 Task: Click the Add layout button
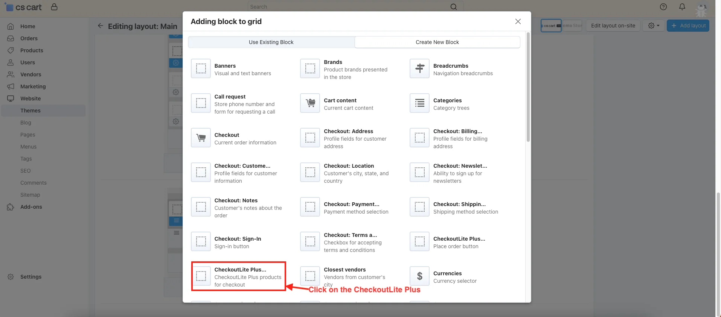(x=688, y=26)
